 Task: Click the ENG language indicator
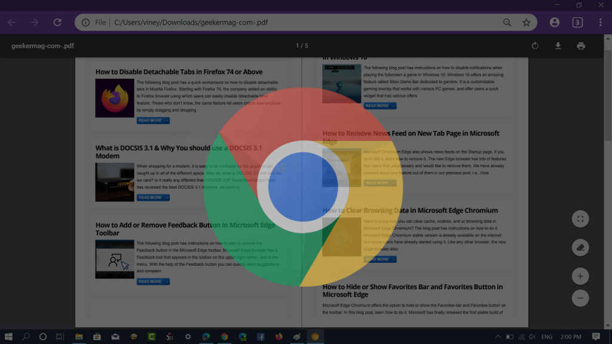(547, 337)
